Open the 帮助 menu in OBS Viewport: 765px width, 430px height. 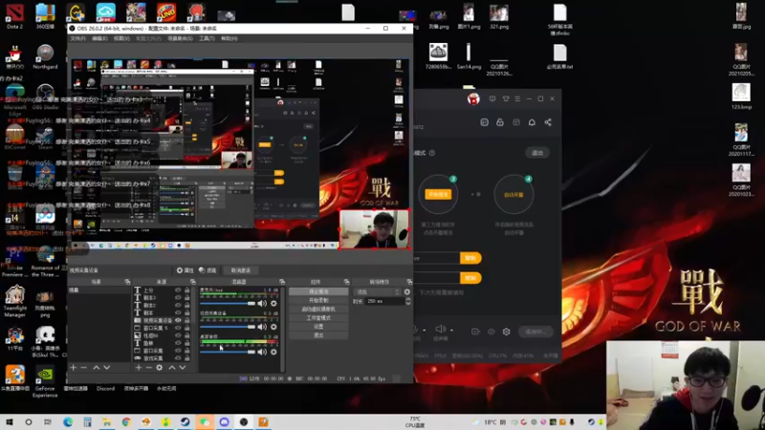coord(229,38)
